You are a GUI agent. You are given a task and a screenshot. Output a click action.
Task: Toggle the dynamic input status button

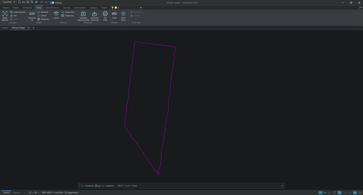pyautogui.click(x=339, y=192)
